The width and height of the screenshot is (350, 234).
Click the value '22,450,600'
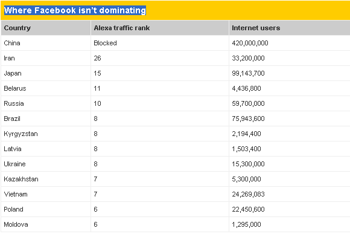[x=248, y=209]
